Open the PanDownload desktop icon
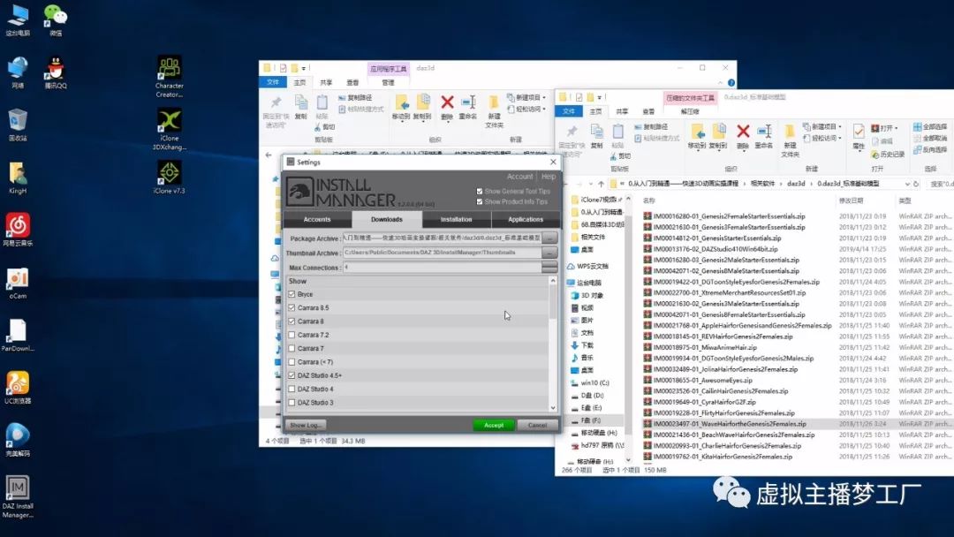Viewport: 954px width, 537px height. (18, 335)
